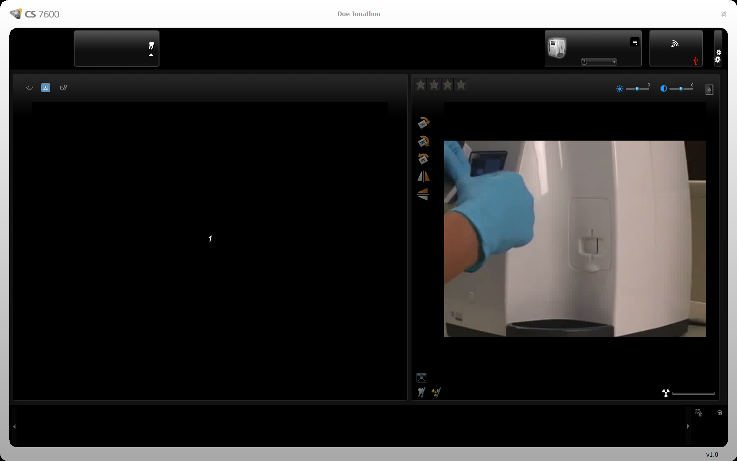The image size is (737, 461).
Task: Open the settings gears icon
Action: tap(718, 56)
